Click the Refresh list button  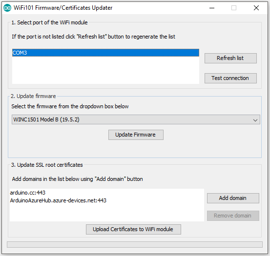230,58
